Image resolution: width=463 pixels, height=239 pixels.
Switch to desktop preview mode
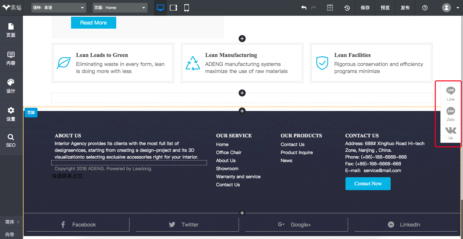(160, 8)
